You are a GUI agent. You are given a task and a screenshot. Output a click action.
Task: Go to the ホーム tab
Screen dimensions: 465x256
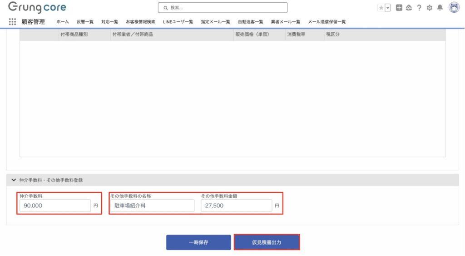coord(63,22)
